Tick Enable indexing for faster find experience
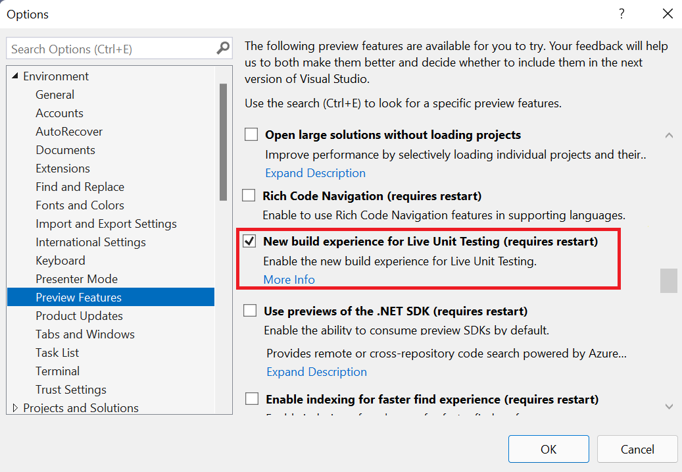Image resolution: width=682 pixels, height=472 pixels. pyautogui.click(x=252, y=399)
